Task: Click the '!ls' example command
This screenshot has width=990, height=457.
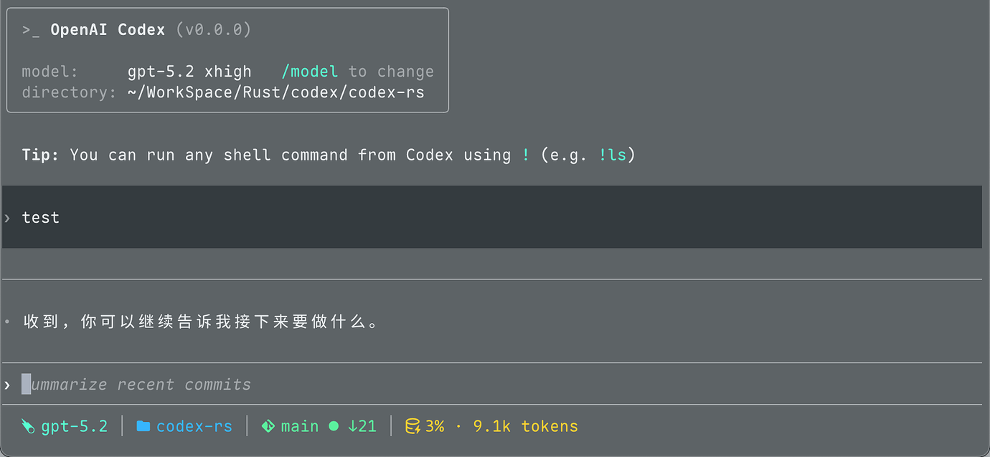Action: (612, 155)
